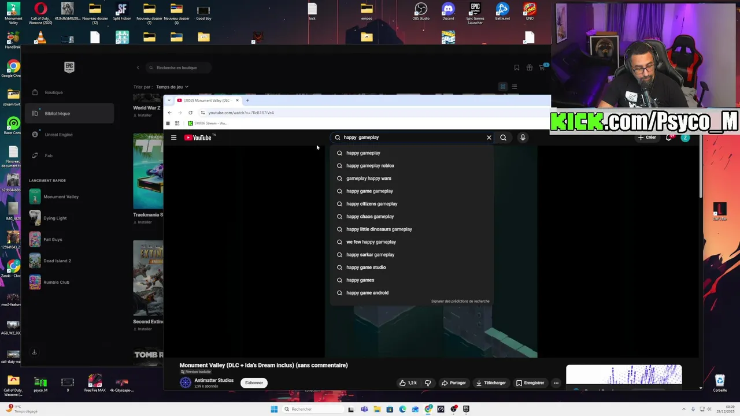Click Epic "Recherche en boutique" search field
Image resolution: width=740 pixels, height=416 pixels.
coord(179,68)
